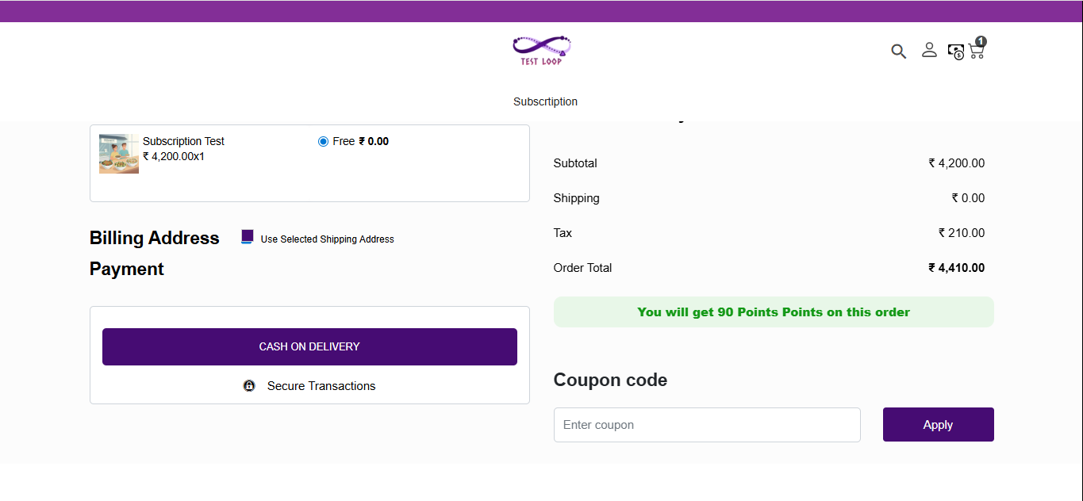Screen dimensions: 1083x501
Task: Click the 90 Points reward banner
Action: coord(774,312)
